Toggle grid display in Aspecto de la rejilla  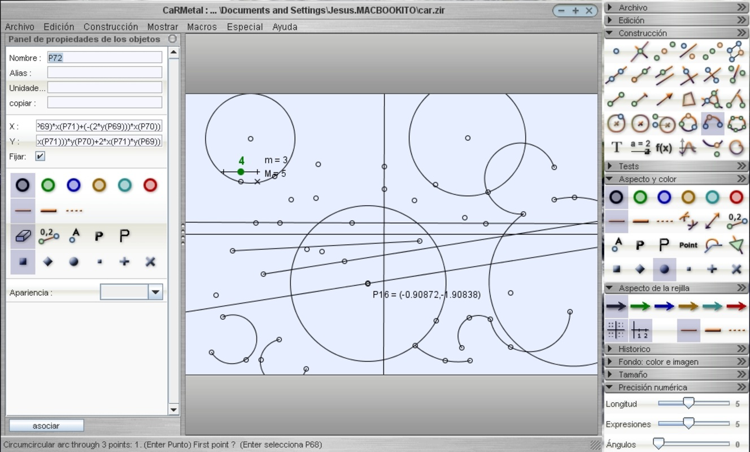click(x=616, y=330)
